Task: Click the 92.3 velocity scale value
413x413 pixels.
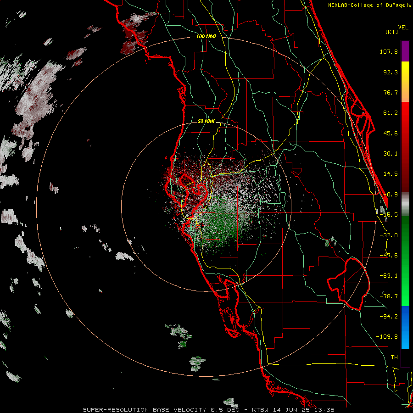Action: [391, 72]
